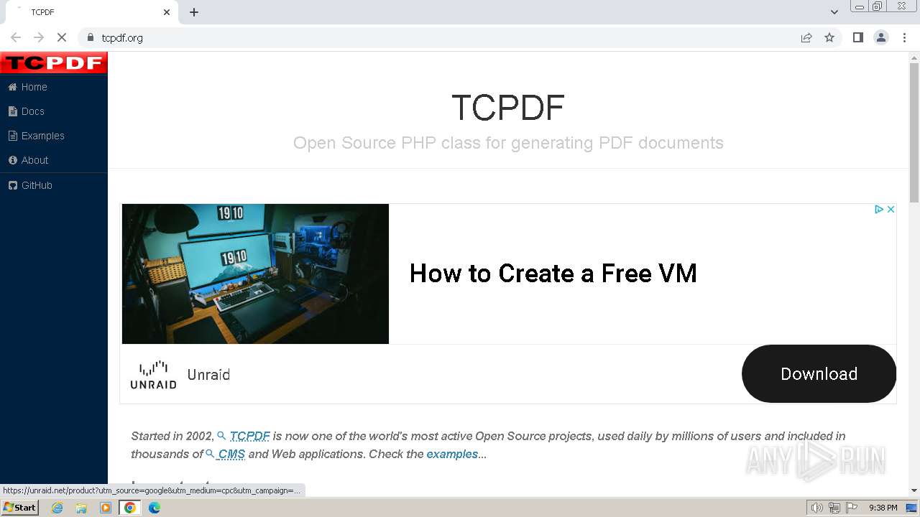920x517 pixels.
Task: Click the show desktop button
Action: [x=912, y=508]
